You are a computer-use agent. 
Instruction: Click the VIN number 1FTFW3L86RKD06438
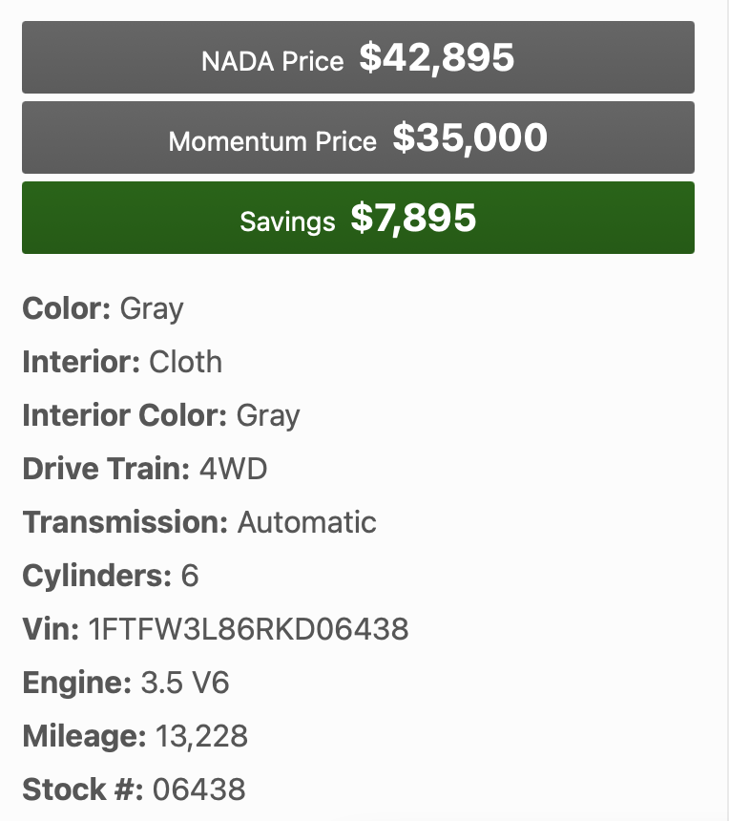click(x=248, y=629)
